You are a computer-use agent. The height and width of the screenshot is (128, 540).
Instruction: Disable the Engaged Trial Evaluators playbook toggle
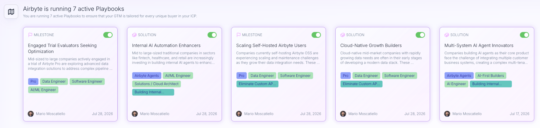[x=108, y=35]
